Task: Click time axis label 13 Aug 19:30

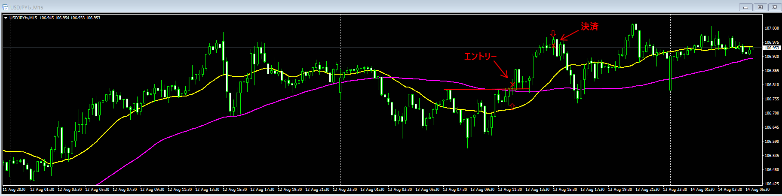Action: [x=620, y=190]
